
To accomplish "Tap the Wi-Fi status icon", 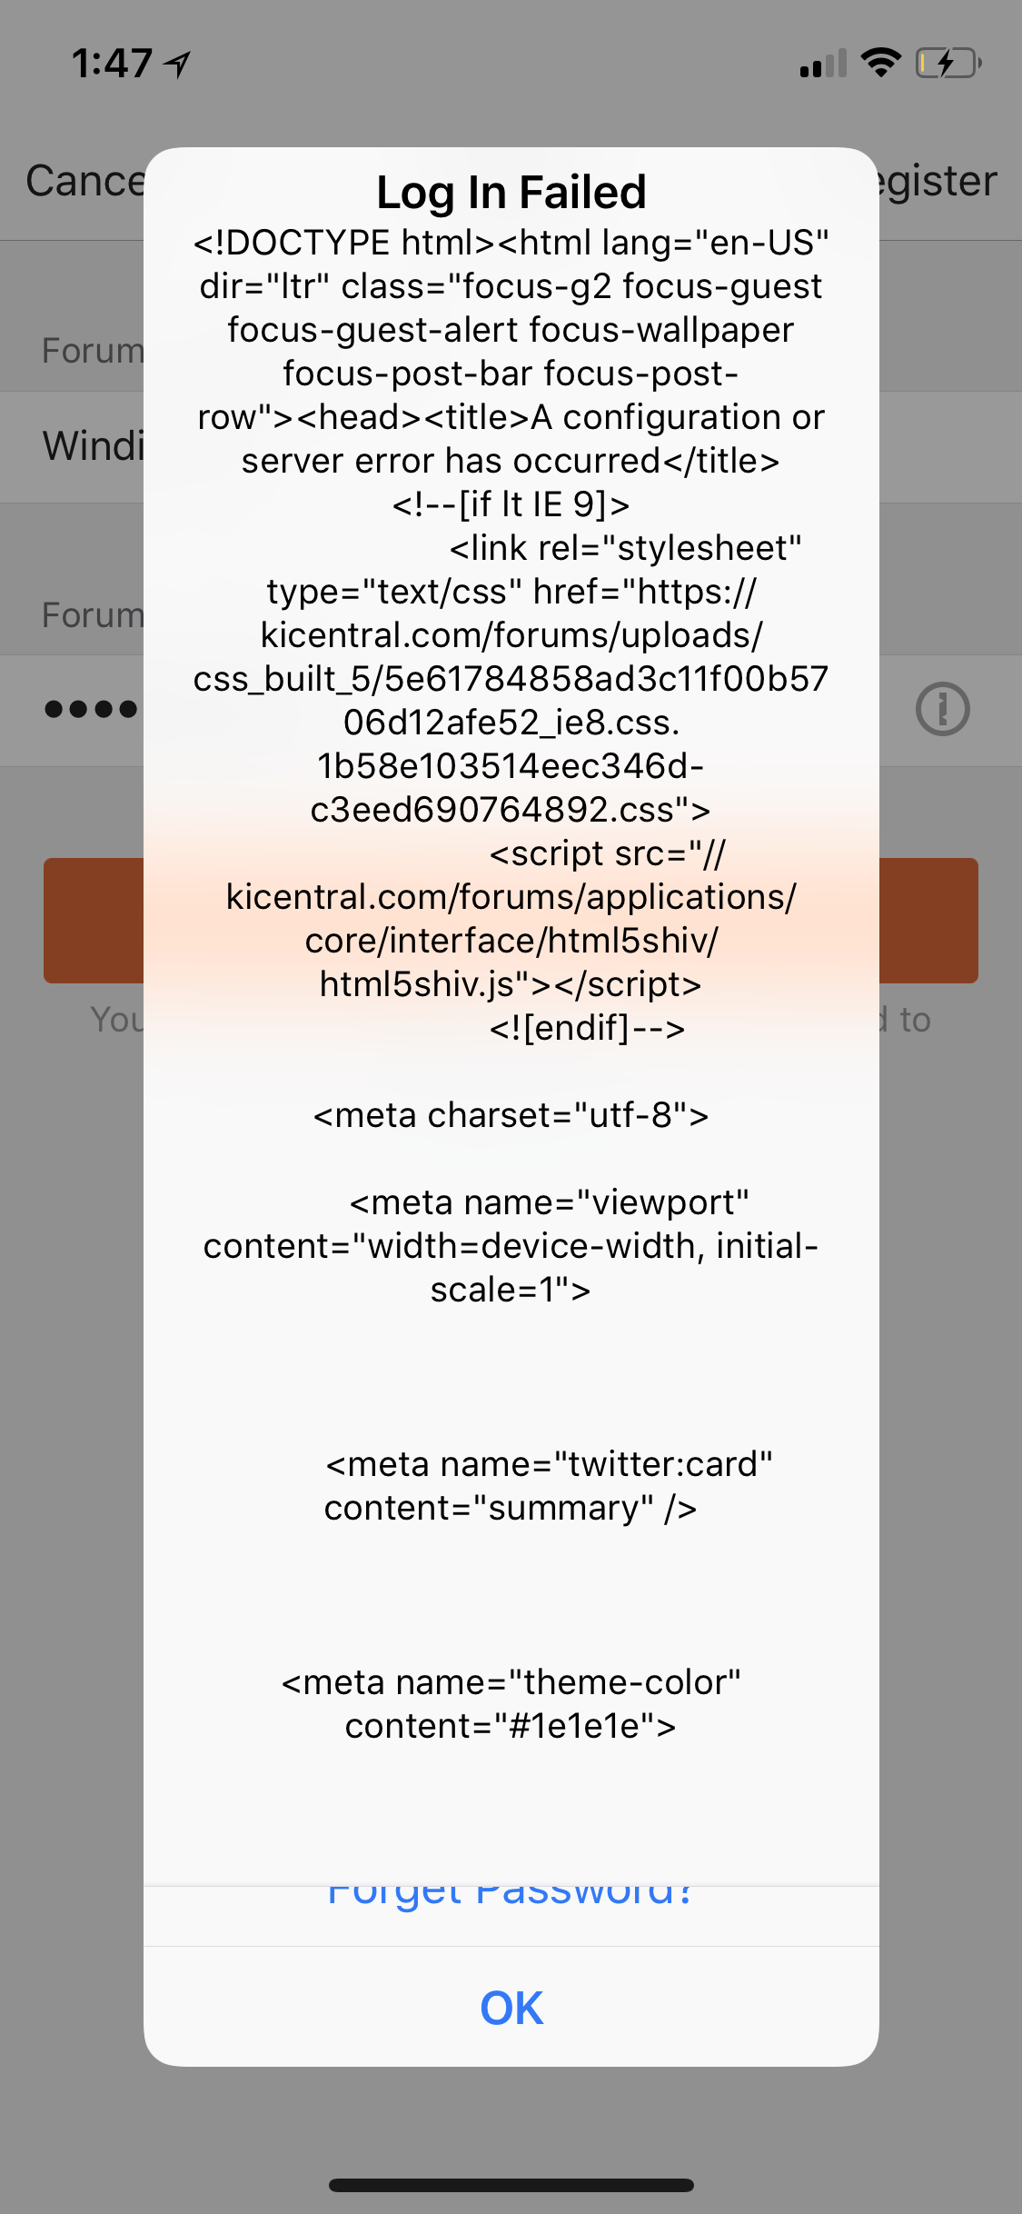I will click(x=880, y=63).
